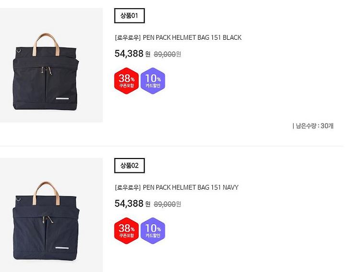
Task: Click purple 10% card discount badge on navy bag
Action: [153, 231]
